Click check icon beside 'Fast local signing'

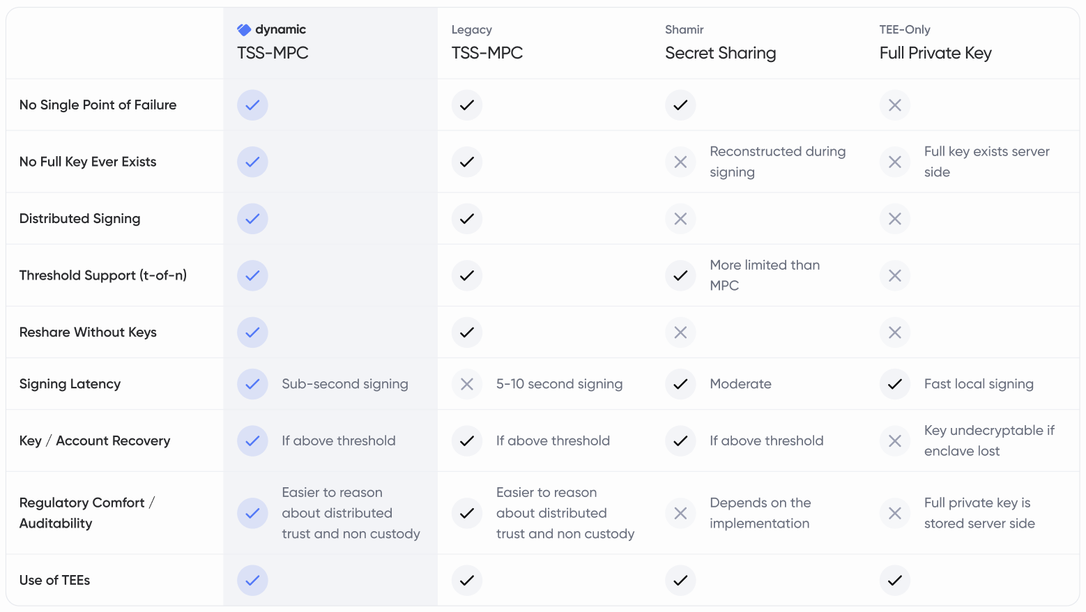895,384
